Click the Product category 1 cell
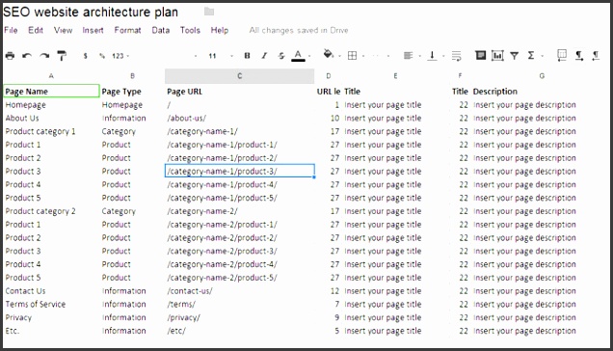613x351 pixels. pos(51,131)
